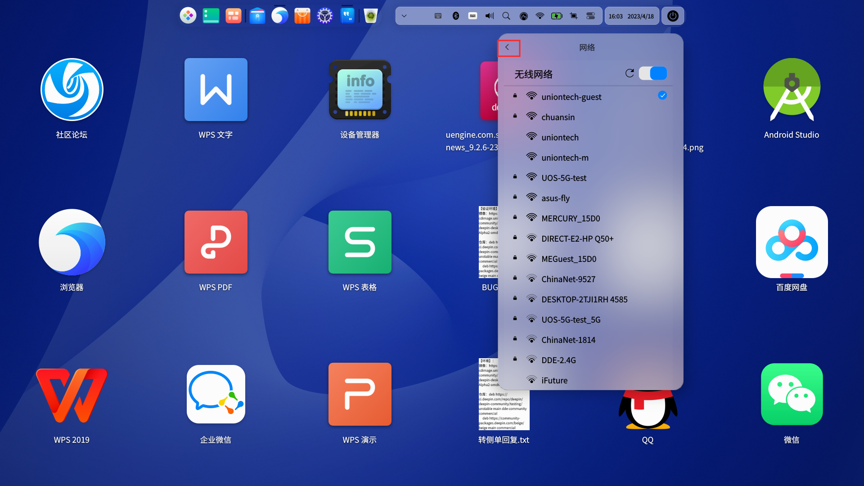Refresh the wireless network list
This screenshot has width=864, height=486.
coord(630,73)
